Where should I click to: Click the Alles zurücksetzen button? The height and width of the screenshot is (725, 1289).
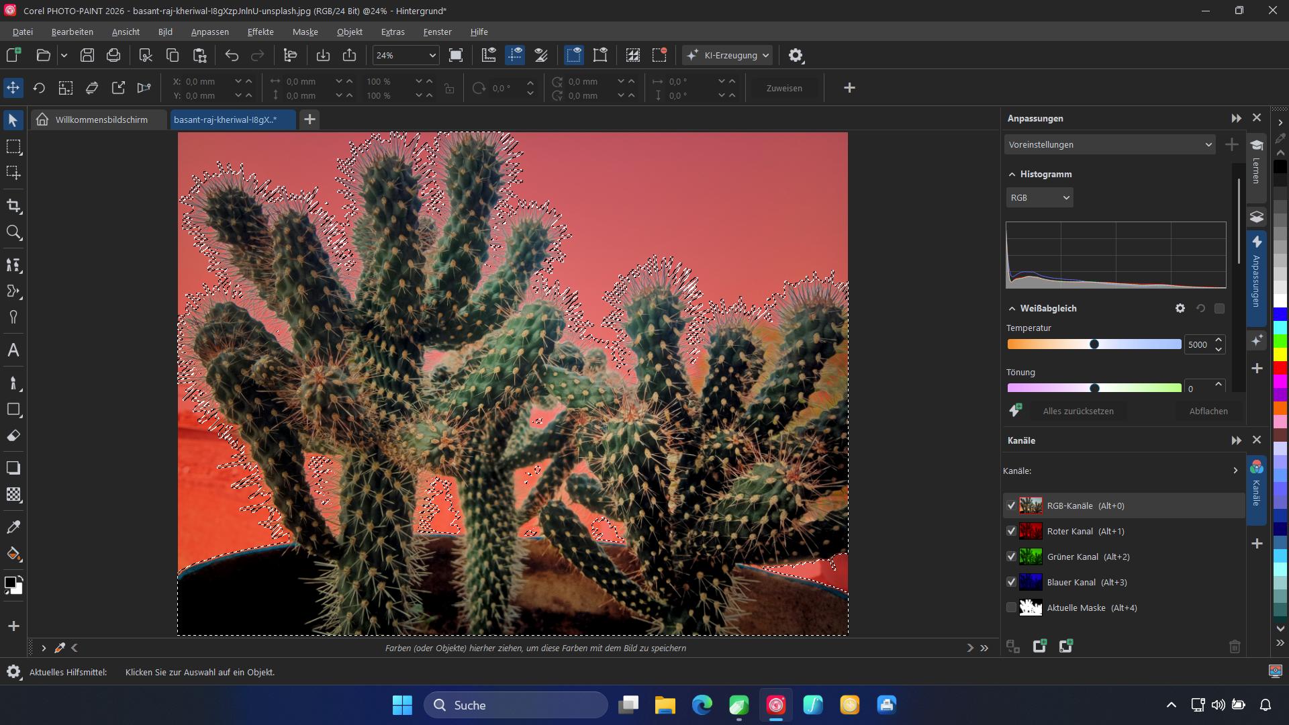[1078, 410]
